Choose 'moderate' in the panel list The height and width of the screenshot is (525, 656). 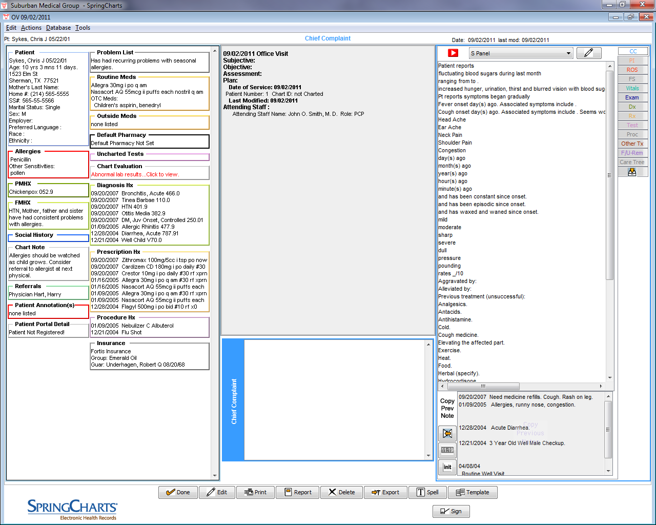(x=449, y=227)
